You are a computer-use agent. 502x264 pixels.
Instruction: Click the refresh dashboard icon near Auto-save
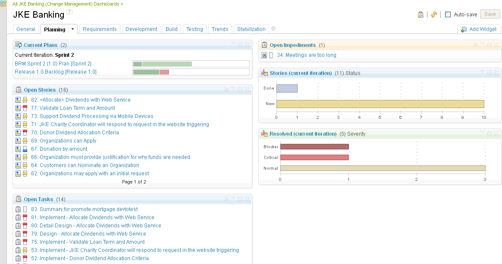click(434, 14)
